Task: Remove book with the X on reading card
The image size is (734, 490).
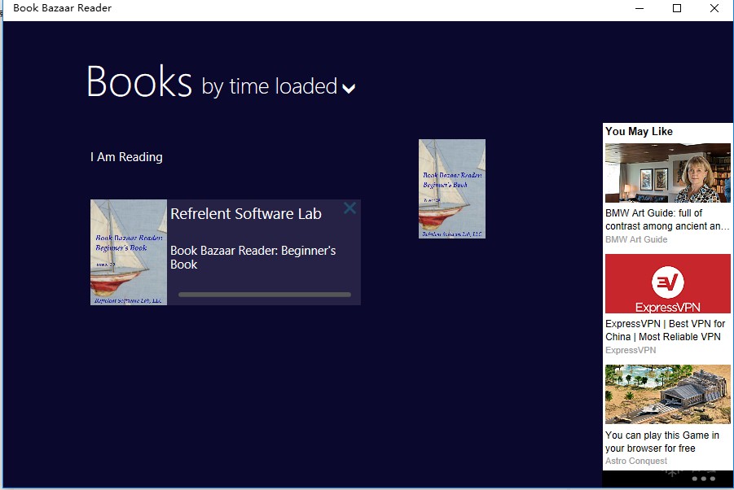Action: pyautogui.click(x=349, y=208)
